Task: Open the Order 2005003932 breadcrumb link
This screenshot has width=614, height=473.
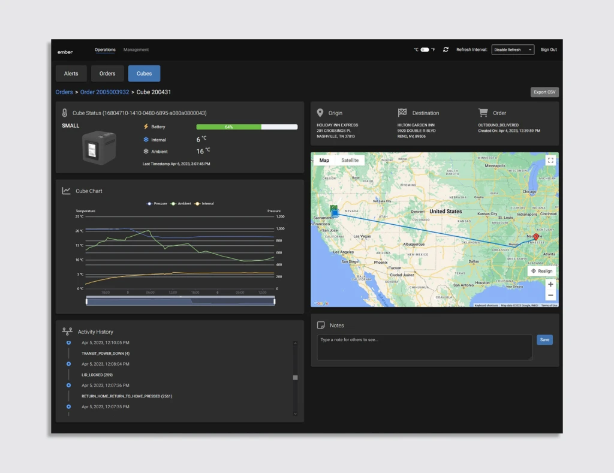Action: point(104,92)
